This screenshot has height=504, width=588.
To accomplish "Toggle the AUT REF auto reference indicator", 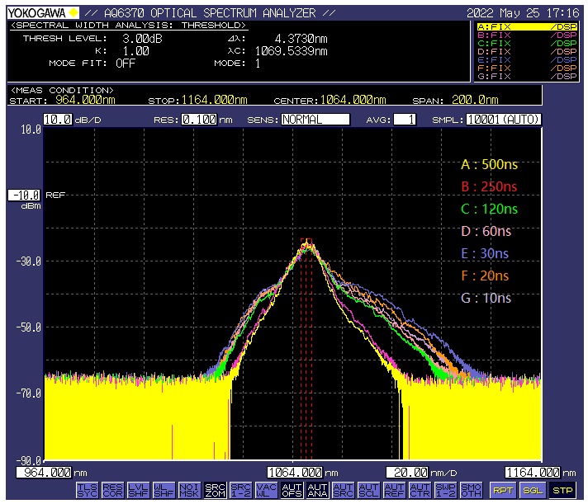I will (x=394, y=489).
